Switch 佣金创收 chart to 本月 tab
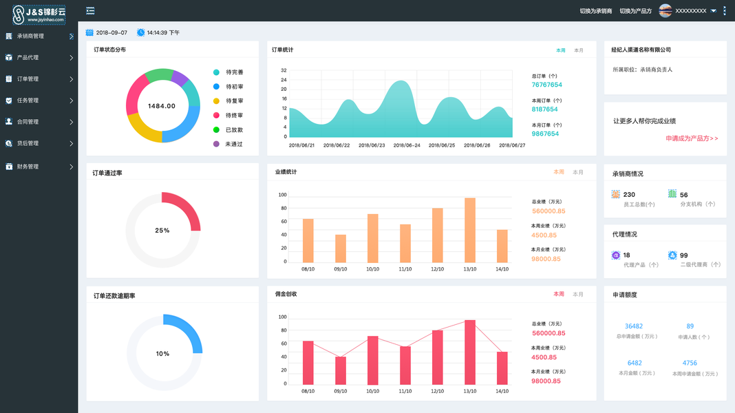Image resolution: width=735 pixels, height=413 pixels. pyautogui.click(x=578, y=295)
